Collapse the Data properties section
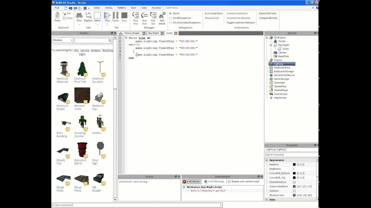371x208 pixels. [267, 200]
